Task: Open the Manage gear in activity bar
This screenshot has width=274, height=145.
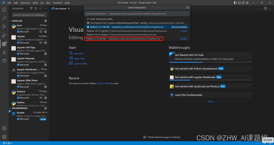Action: (4, 137)
